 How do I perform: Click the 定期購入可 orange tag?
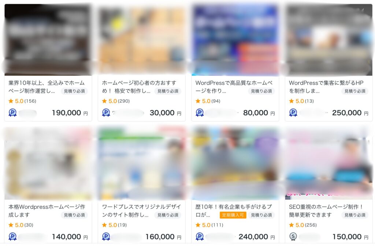coord(233,215)
